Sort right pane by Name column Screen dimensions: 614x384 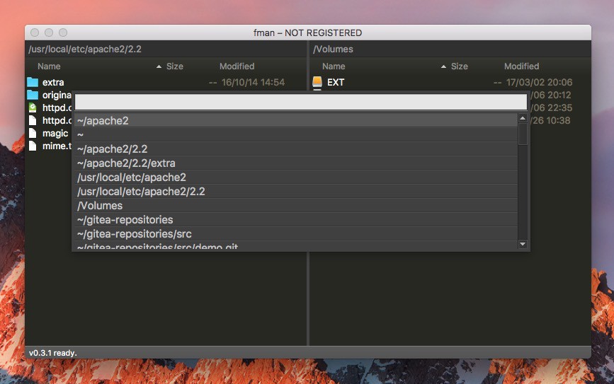(x=334, y=66)
